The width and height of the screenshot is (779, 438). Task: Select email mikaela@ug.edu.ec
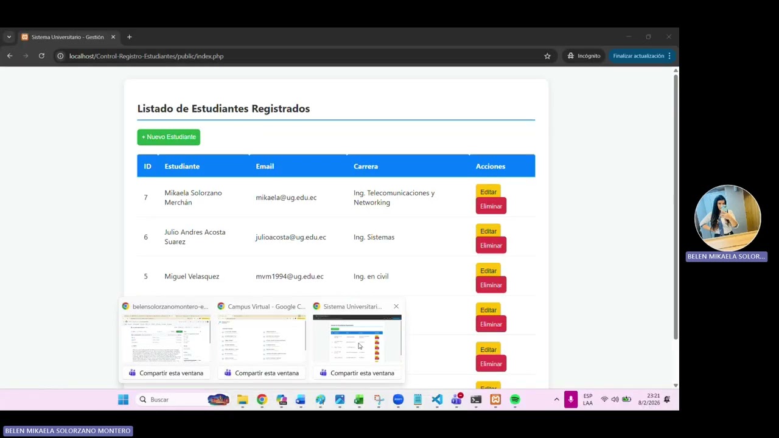pos(286,198)
